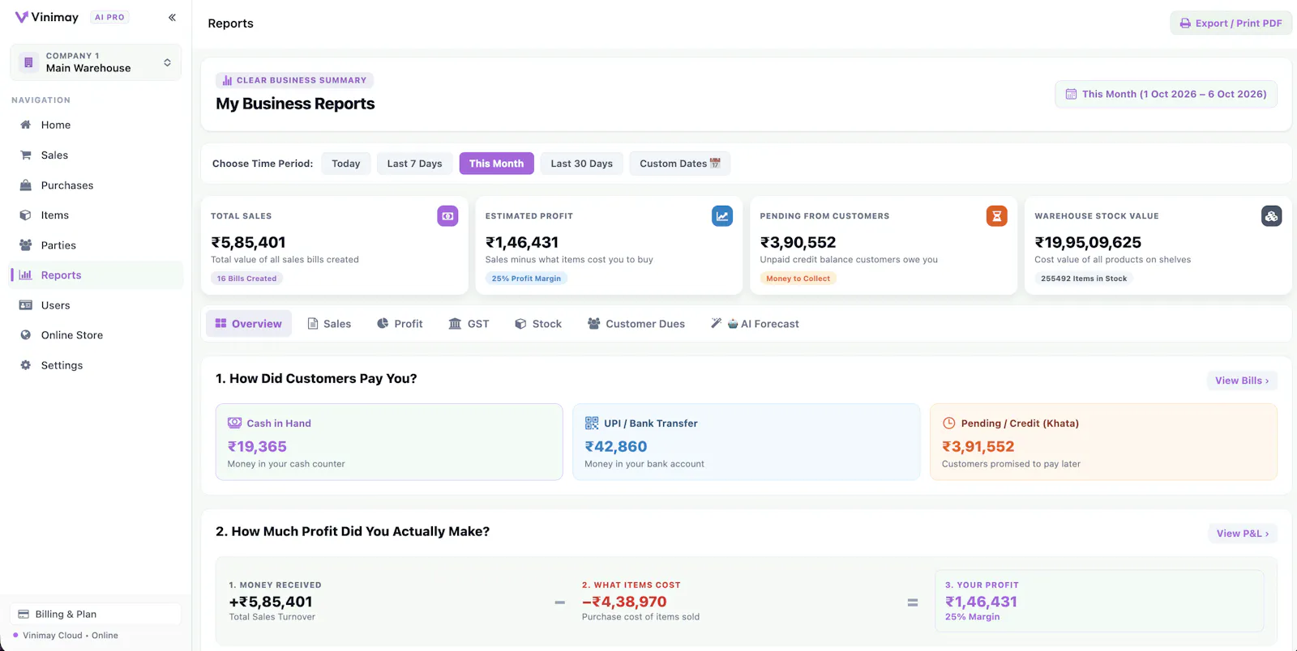Open the This Month date range picker
The width and height of the screenshot is (1297, 651).
(x=1166, y=94)
